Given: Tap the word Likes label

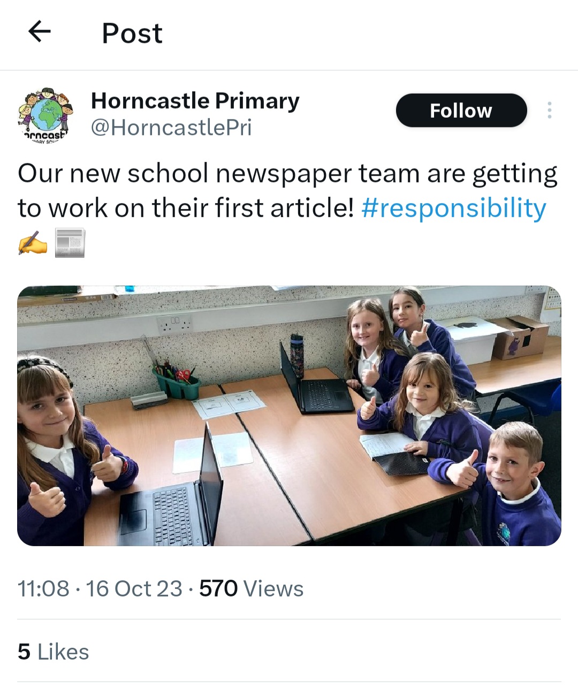Looking at the screenshot, I should coord(63,652).
